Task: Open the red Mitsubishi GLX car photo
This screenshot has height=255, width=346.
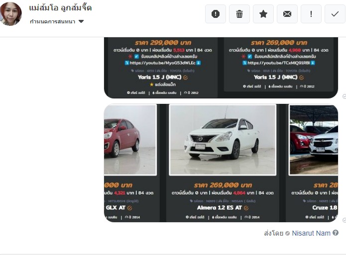Action: coord(130,140)
